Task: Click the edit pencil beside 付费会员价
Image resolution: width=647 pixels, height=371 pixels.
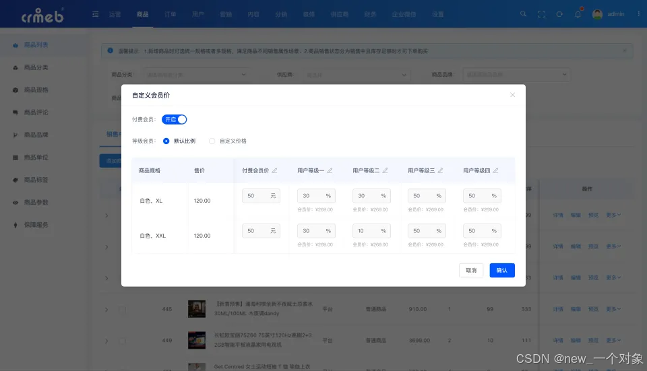Action: (274, 170)
